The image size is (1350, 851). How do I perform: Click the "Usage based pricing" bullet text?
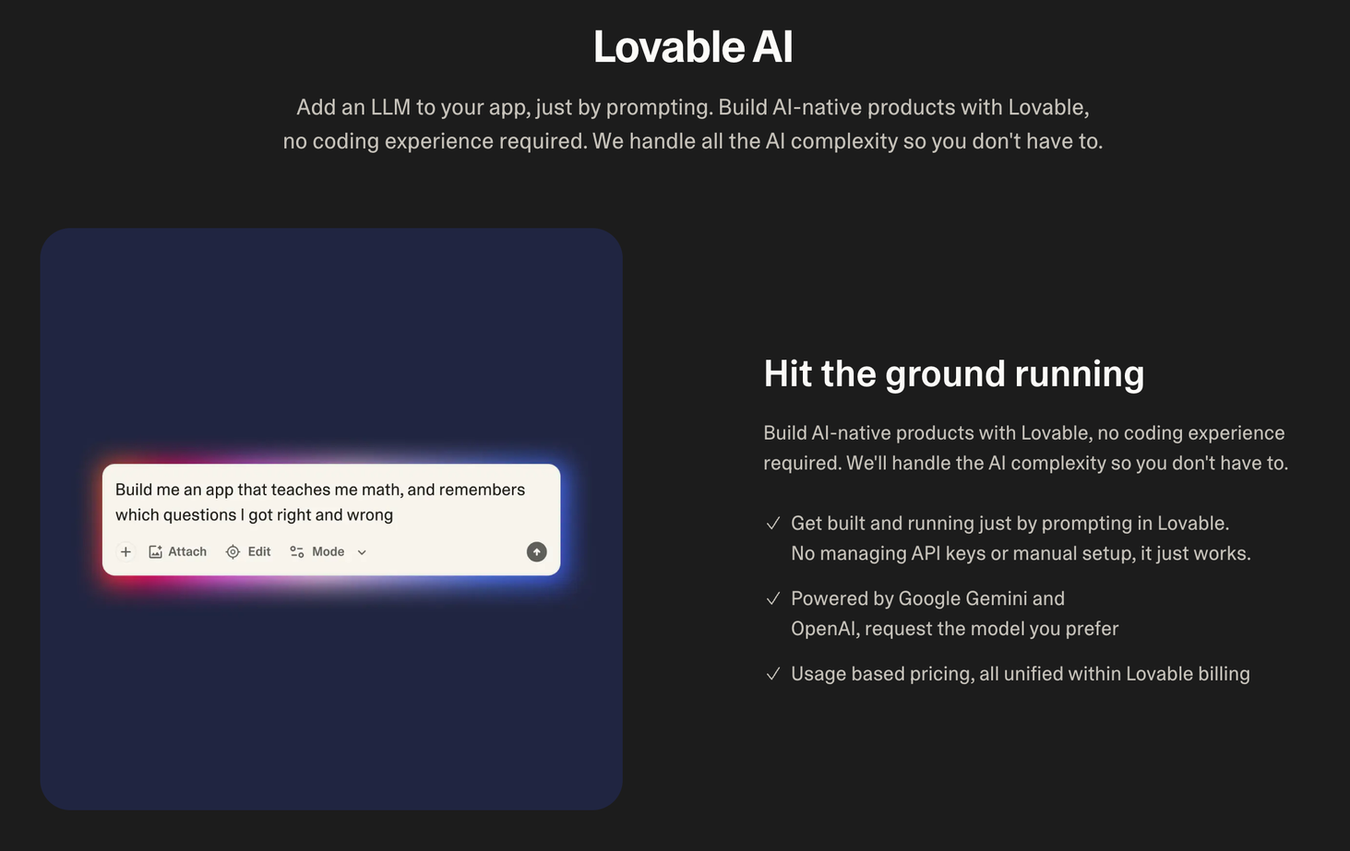(x=1020, y=674)
